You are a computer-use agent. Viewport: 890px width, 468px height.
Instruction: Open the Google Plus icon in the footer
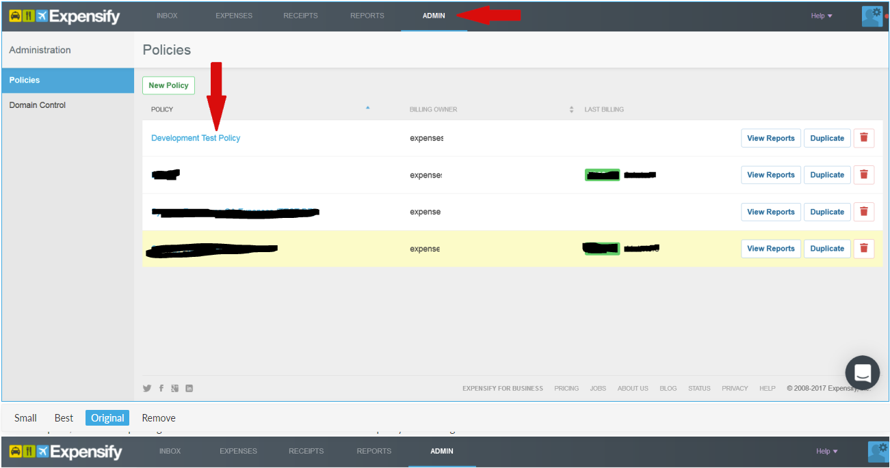[x=175, y=388]
